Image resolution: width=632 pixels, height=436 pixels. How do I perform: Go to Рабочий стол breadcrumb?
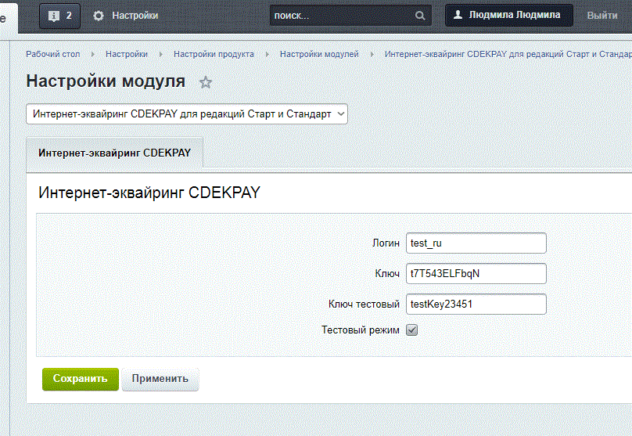tap(53, 54)
